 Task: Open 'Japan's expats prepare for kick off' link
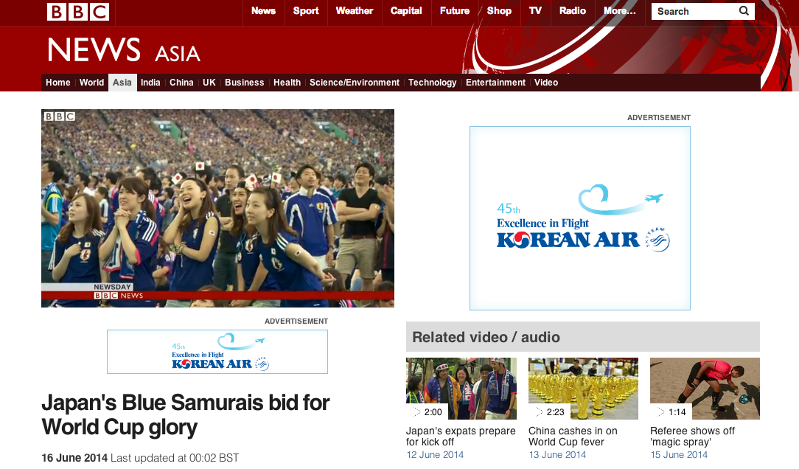pyautogui.click(x=461, y=437)
